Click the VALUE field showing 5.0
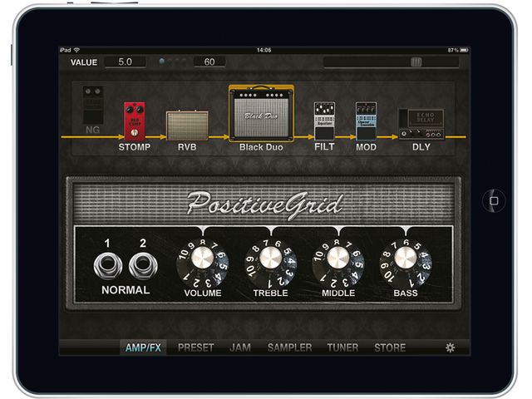The width and height of the screenshot is (532, 399). point(126,62)
